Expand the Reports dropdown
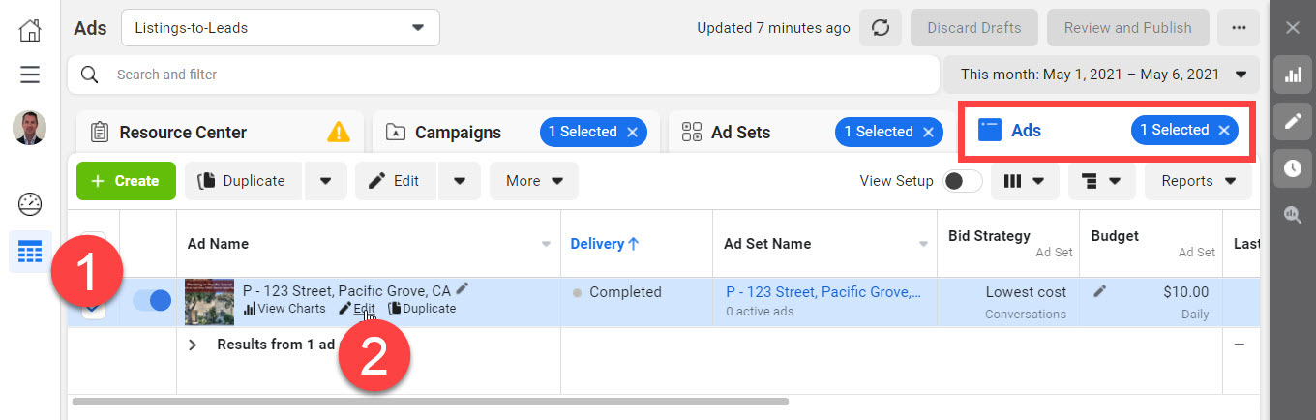Image resolution: width=1316 pixels, height=420 pixels. 1198,181
